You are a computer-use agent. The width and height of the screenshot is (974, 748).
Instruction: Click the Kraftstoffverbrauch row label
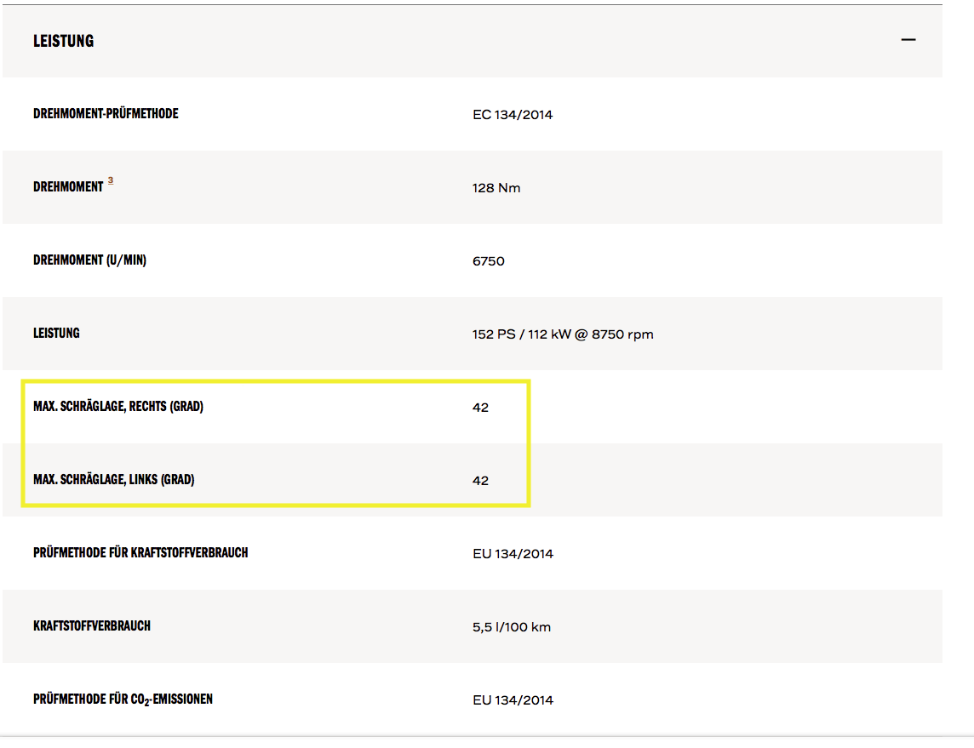point(92,626)
